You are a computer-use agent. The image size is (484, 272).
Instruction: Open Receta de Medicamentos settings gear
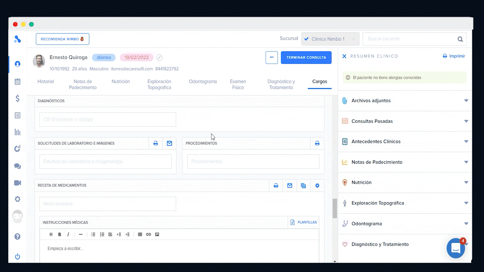point(317,185)
